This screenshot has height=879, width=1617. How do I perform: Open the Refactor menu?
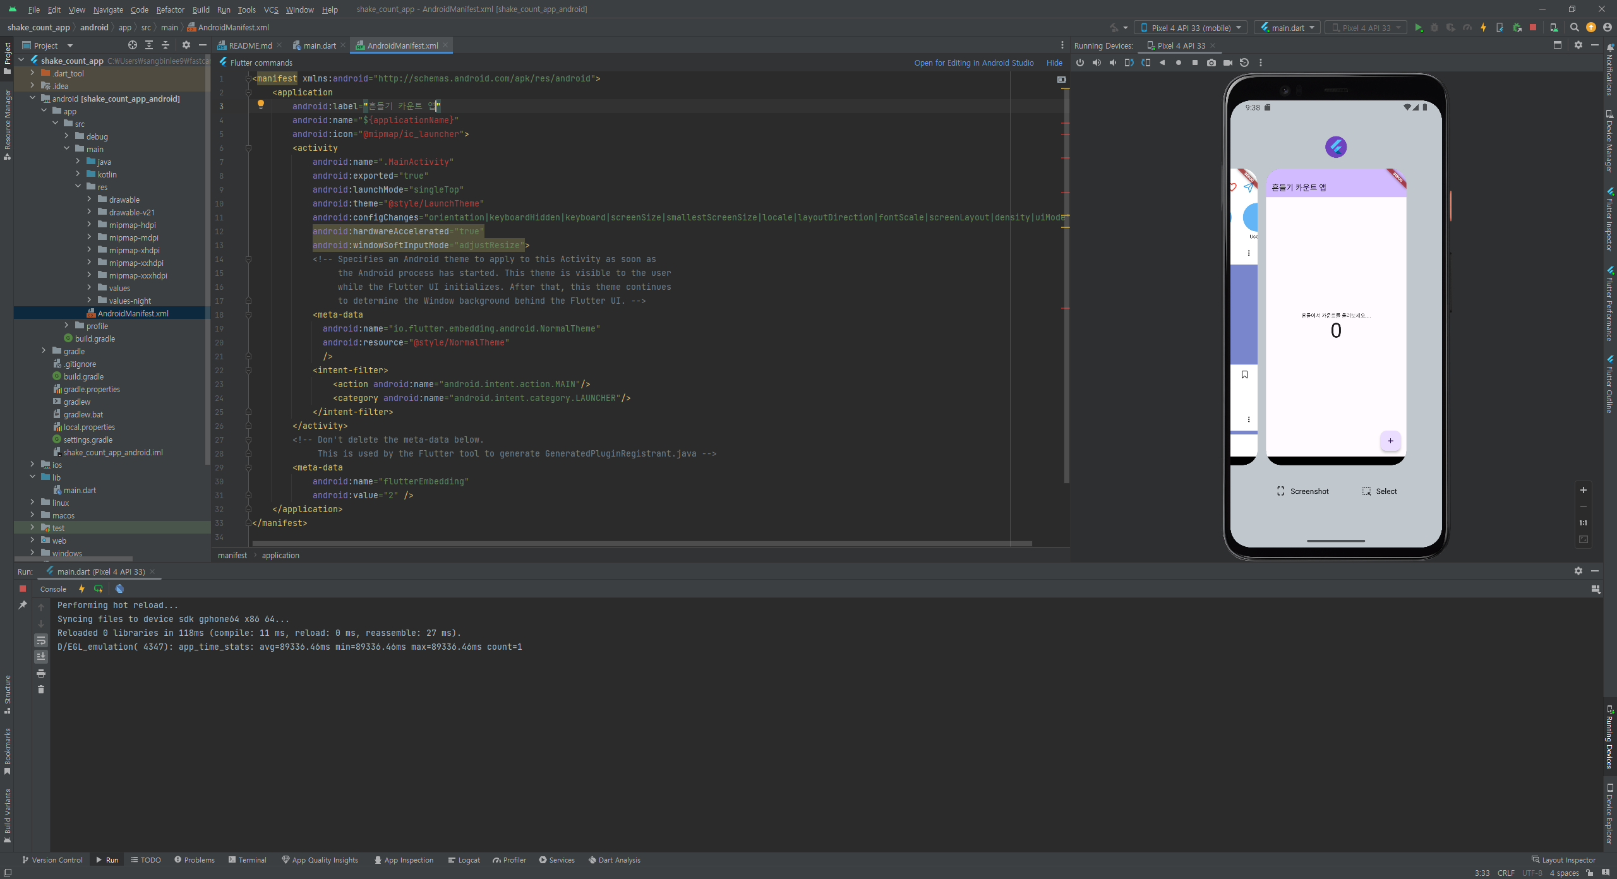[170, 9]
